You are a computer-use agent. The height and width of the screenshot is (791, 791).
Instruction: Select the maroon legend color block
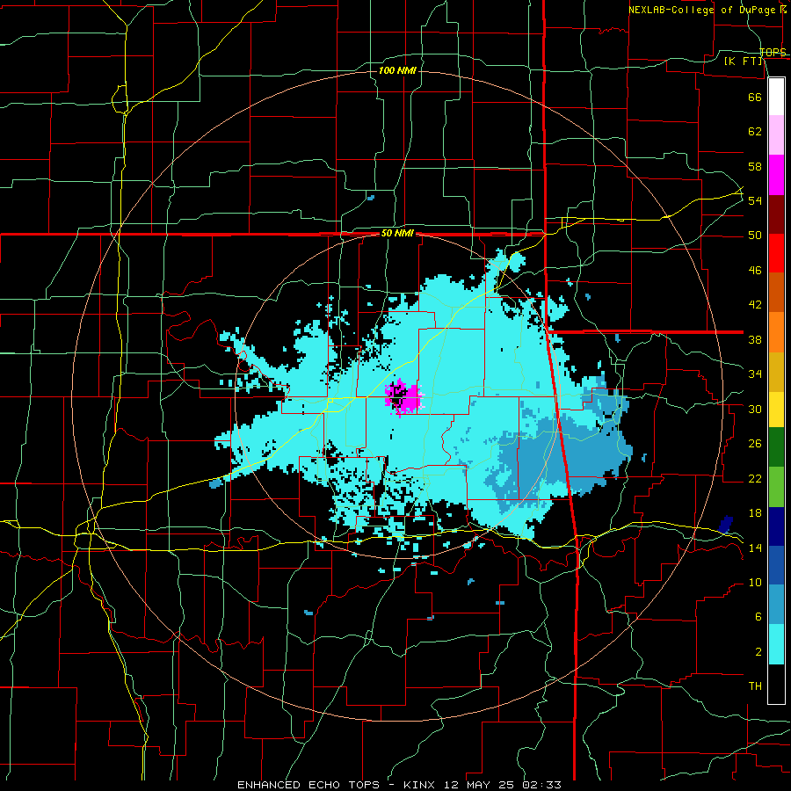[x=776, y=214]
